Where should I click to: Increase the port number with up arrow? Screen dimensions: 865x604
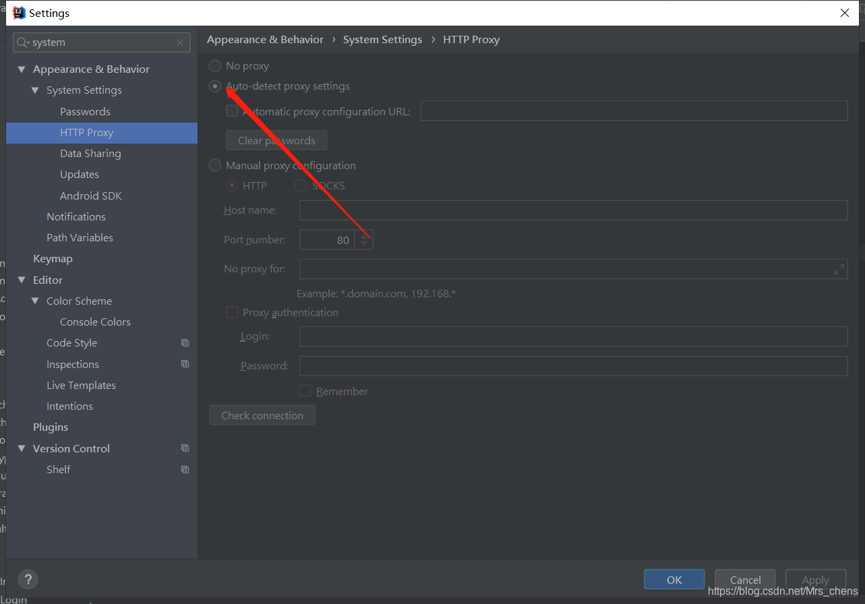[364, 235]
